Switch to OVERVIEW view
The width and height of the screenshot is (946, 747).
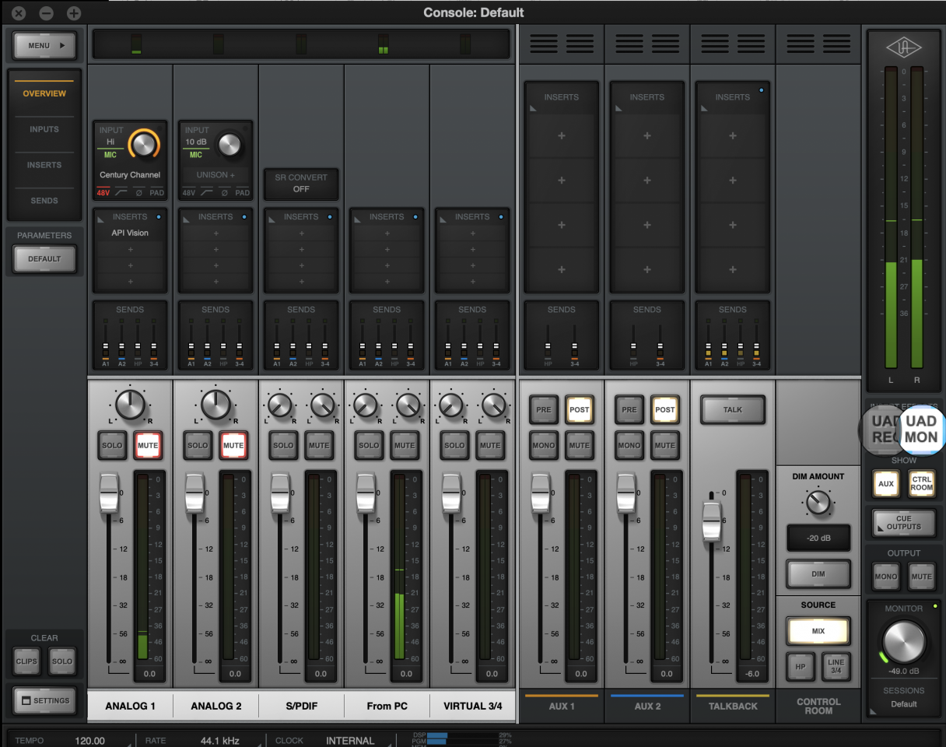coord(44,93)
